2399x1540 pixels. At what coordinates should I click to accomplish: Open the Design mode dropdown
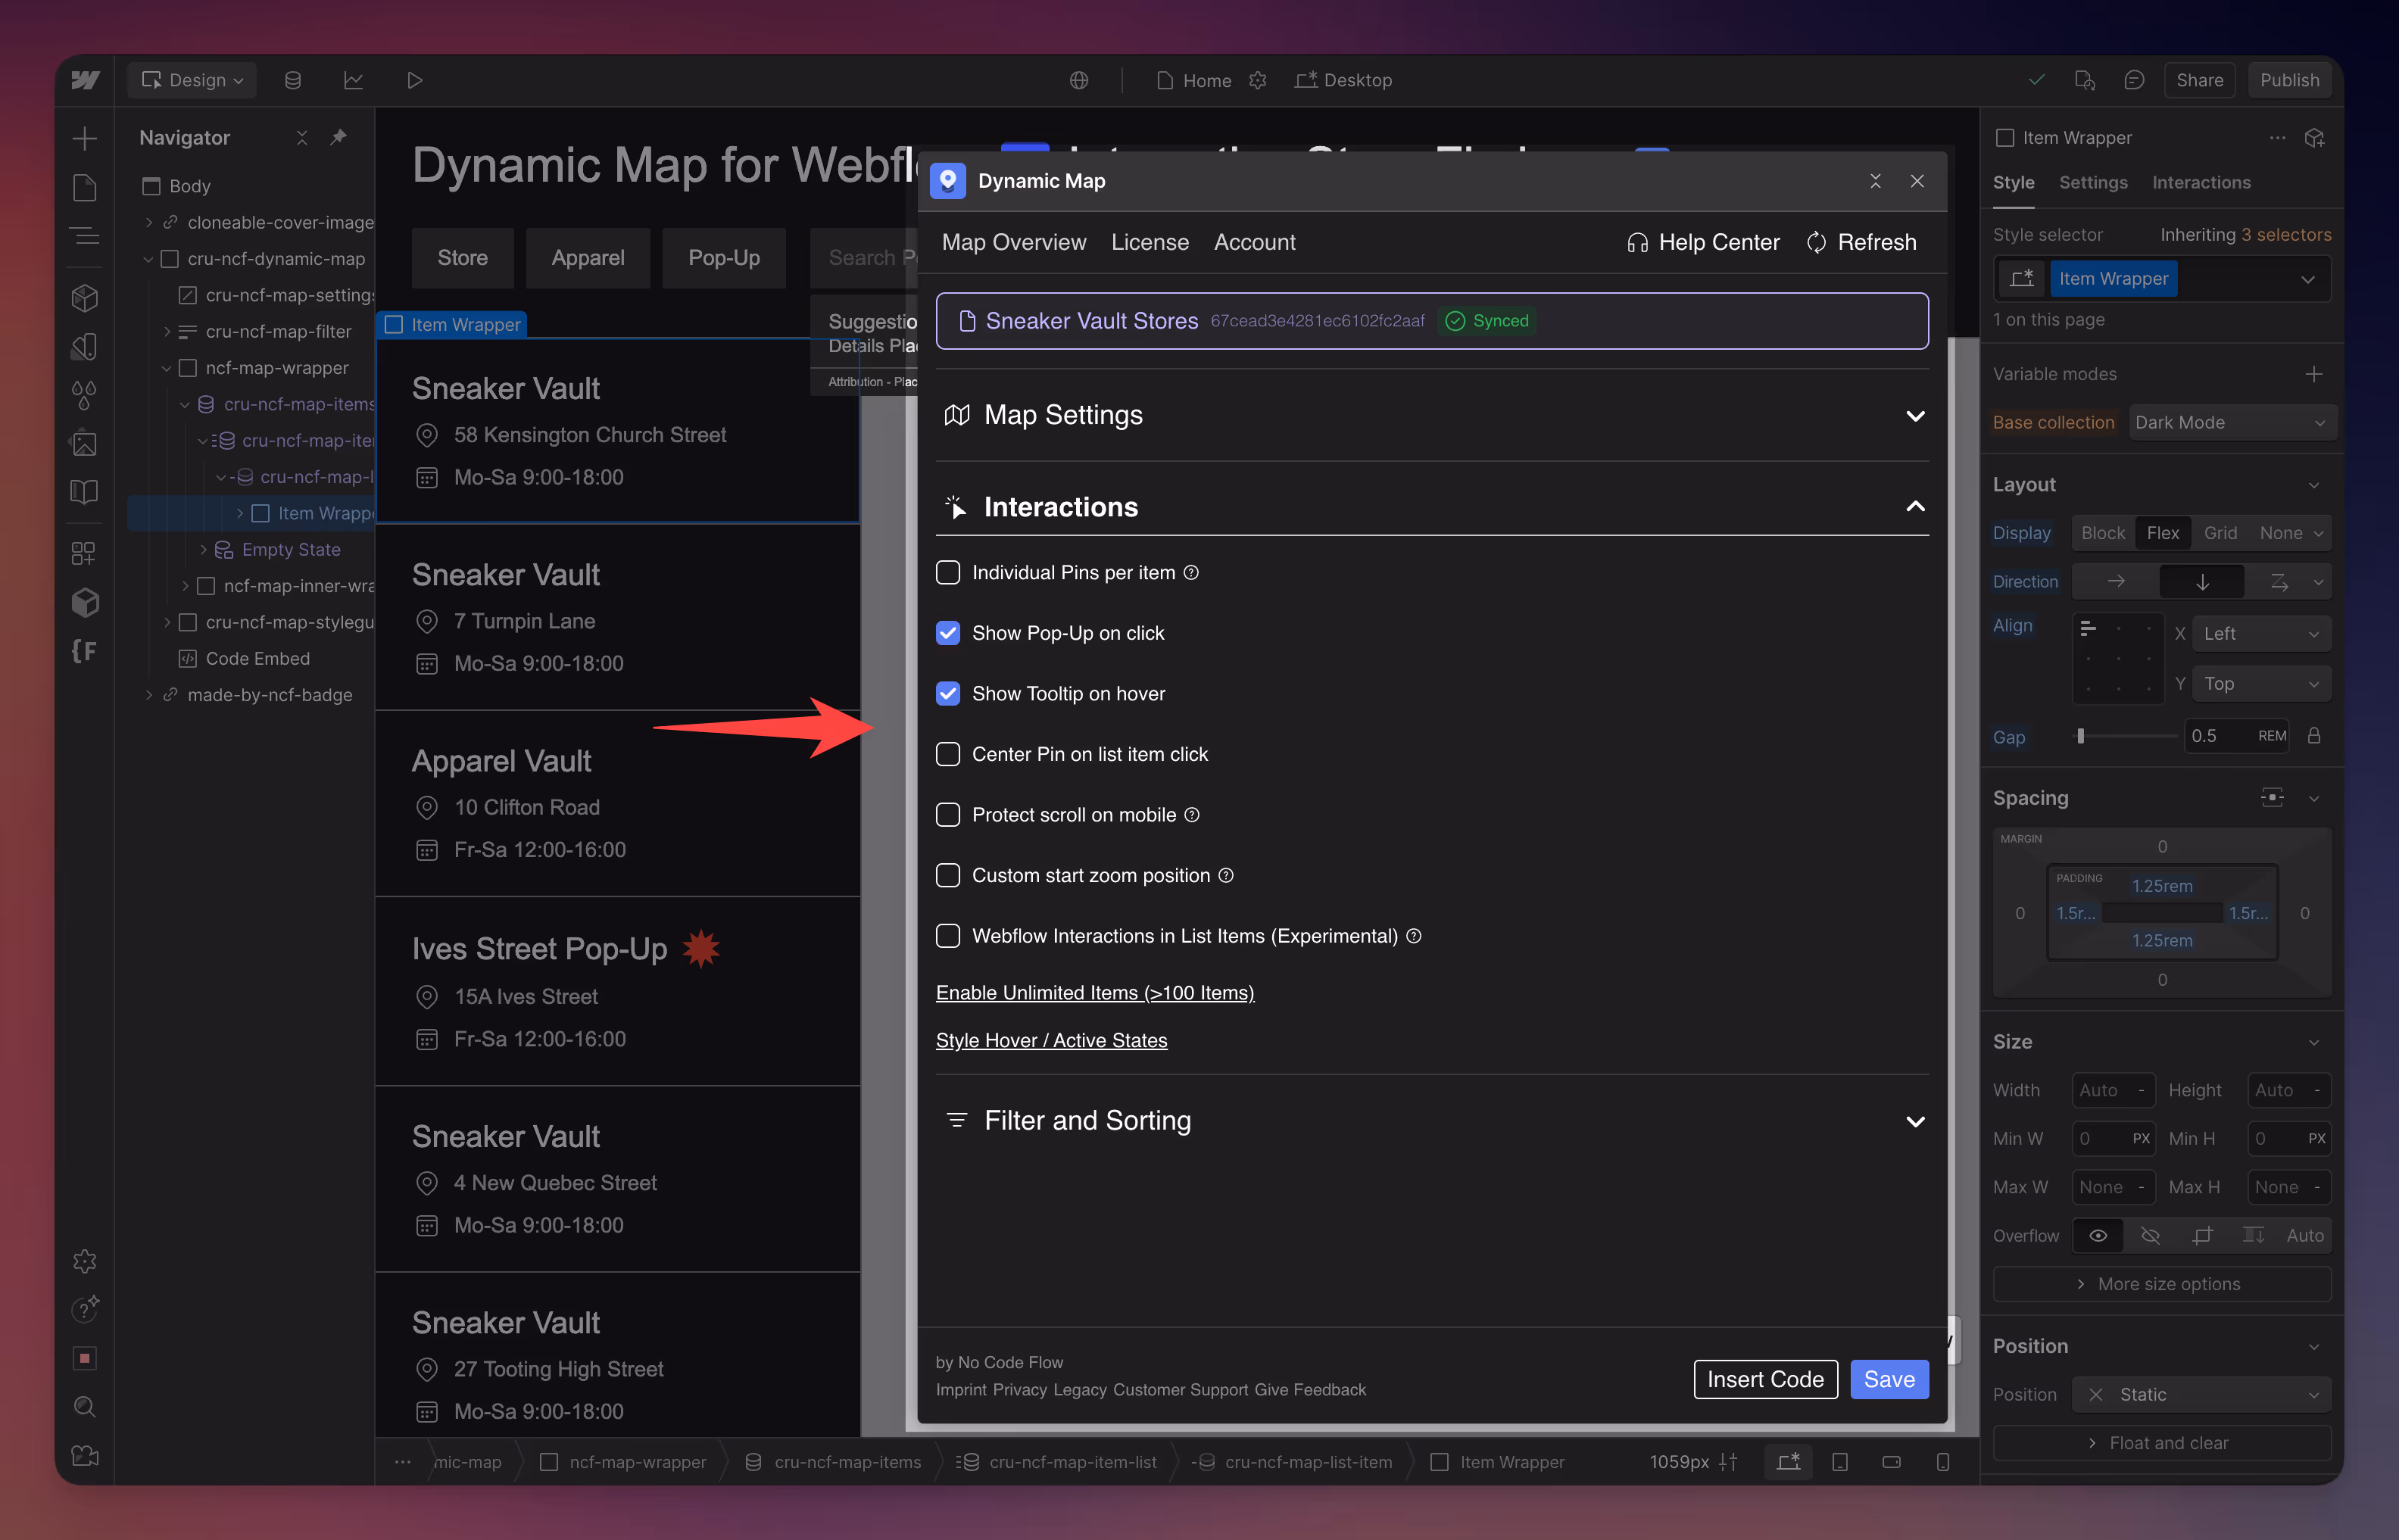tap(192, 80)
